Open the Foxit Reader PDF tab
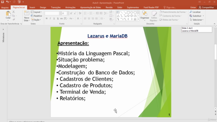The height and width of the screenshot is (122, 217). [151, 7]
